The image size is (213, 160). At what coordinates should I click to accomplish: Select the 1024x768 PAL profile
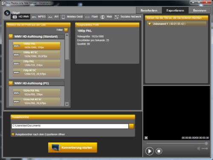pos(37,93)
